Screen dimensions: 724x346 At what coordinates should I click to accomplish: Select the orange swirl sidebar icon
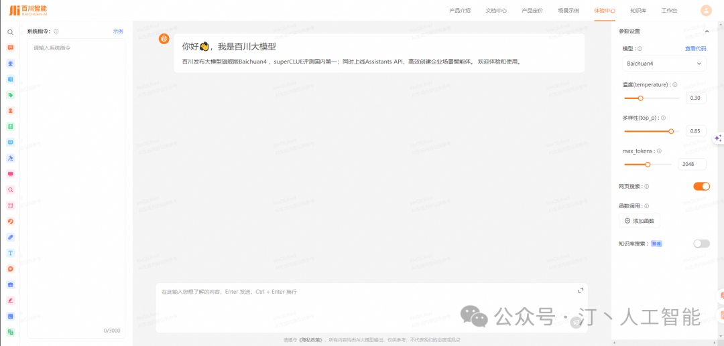tap(10, 221)
